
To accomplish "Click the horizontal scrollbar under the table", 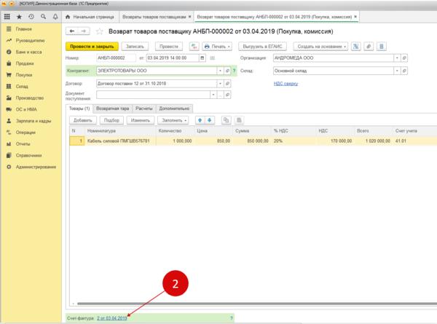I will (256, 304).
